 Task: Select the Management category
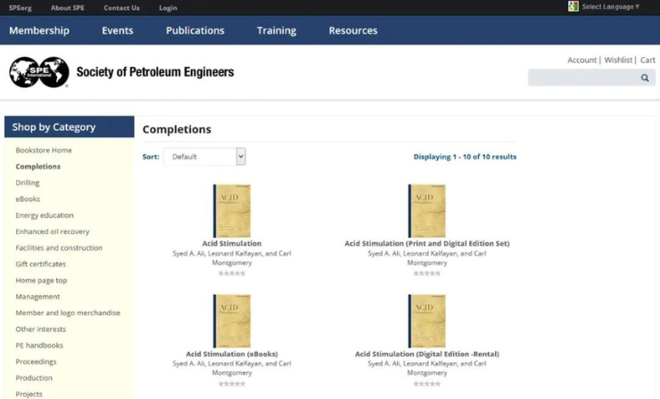tap(37, 297)
